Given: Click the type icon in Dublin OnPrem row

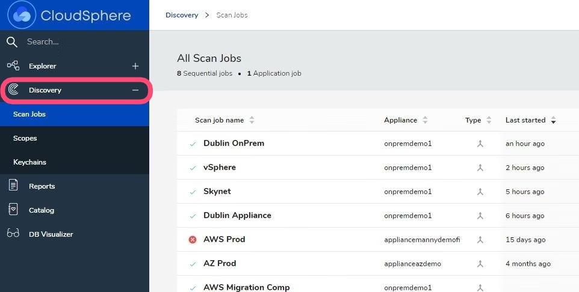Looking at the screenshot, I should [480, 144].
